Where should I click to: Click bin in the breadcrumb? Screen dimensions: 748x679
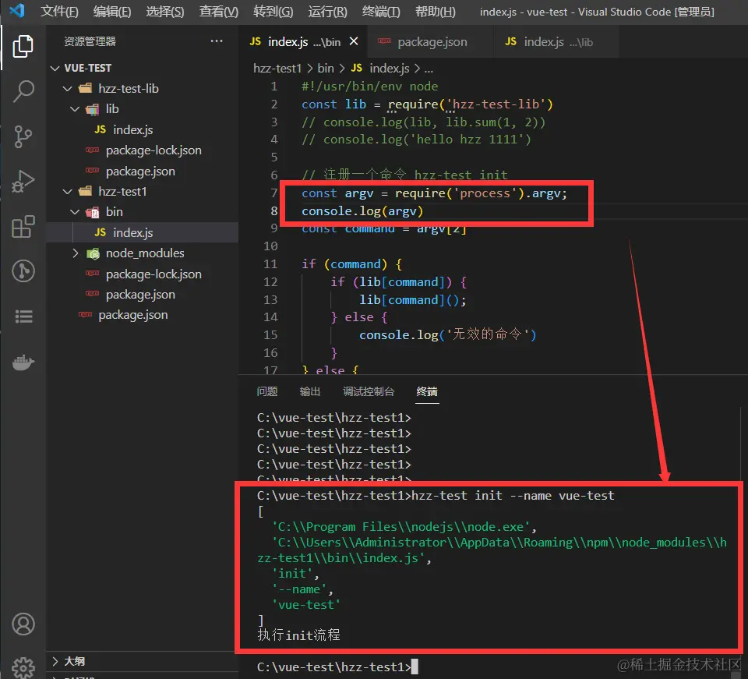pos(326,69)
